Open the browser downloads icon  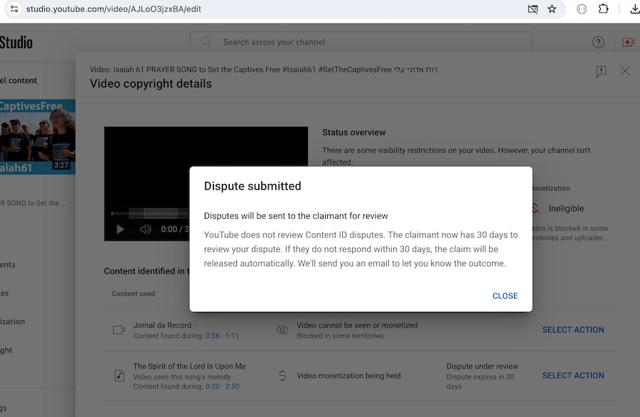pyautogui.click(x=635, y=9)
